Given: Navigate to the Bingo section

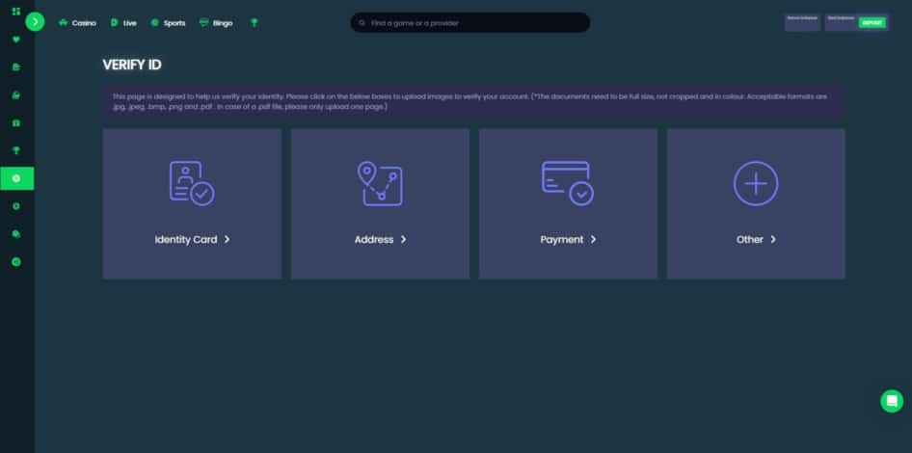Looking at the screenshot, I should coord(218,22).
